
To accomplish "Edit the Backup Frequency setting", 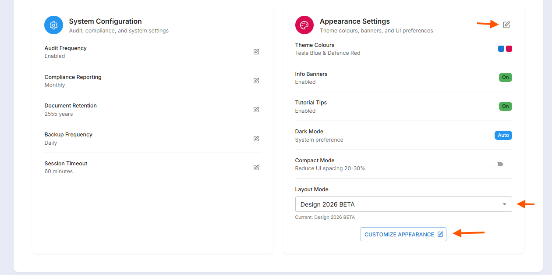I will click(x=256, y=139).
